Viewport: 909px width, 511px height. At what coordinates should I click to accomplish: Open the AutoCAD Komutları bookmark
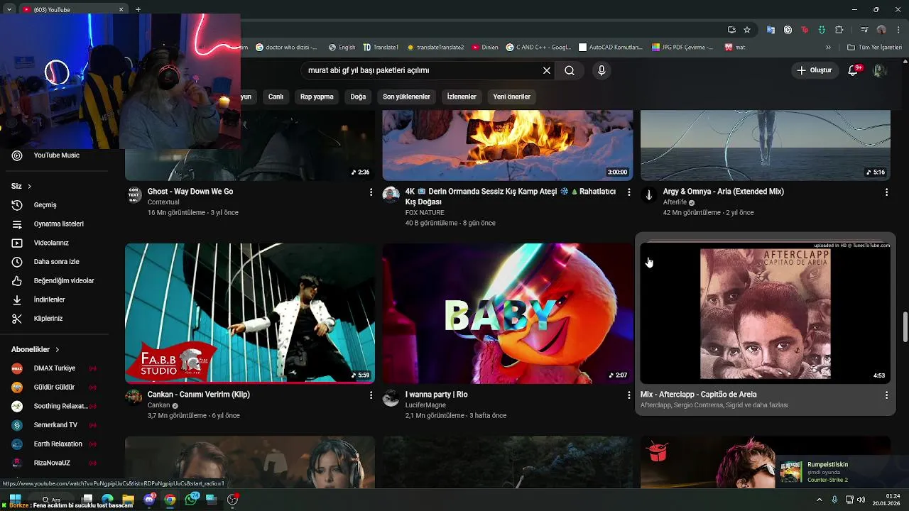pos(611,48)
